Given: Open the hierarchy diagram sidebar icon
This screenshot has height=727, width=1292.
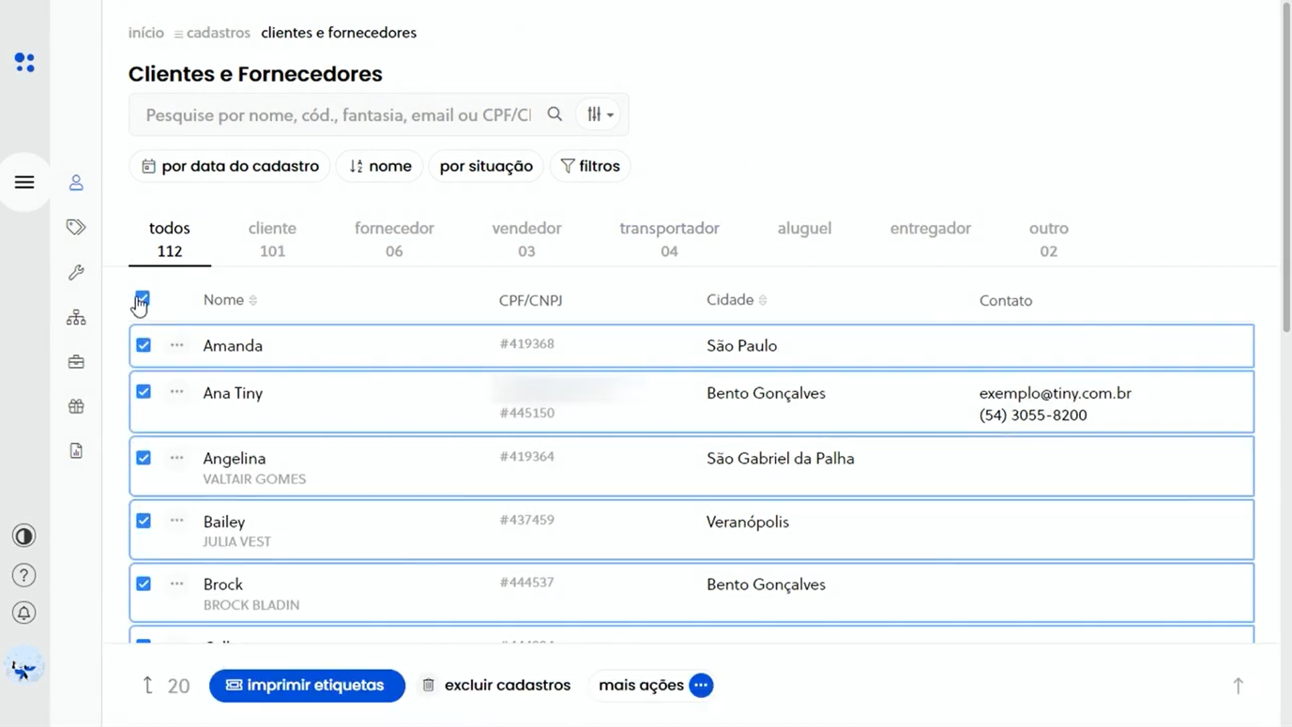Looking at the screenshot, I should (x=76, y=318).
